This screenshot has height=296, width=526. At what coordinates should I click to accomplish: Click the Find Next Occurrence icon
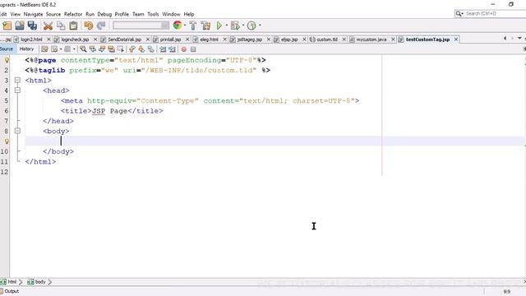pyautogui.click(x=102, y=49)
